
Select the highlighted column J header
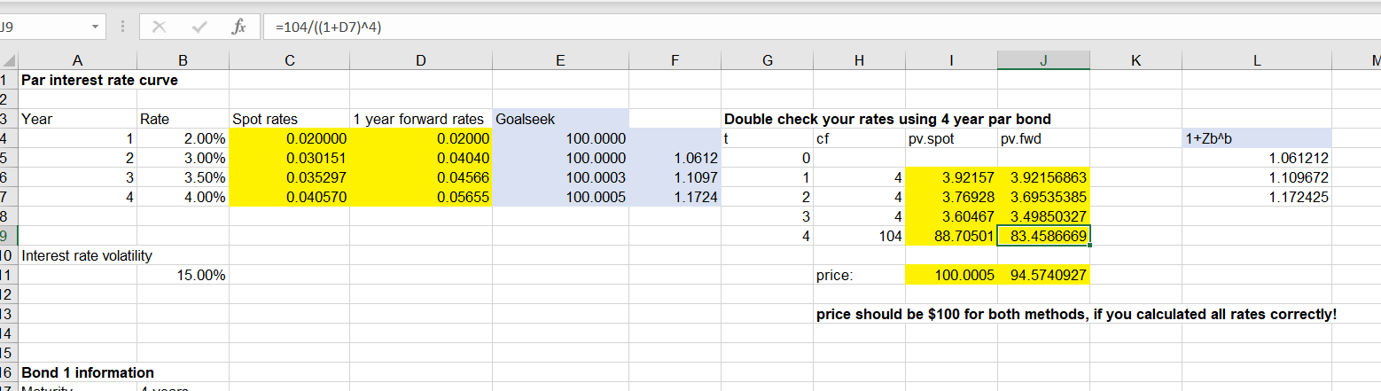pos(1043,60)
